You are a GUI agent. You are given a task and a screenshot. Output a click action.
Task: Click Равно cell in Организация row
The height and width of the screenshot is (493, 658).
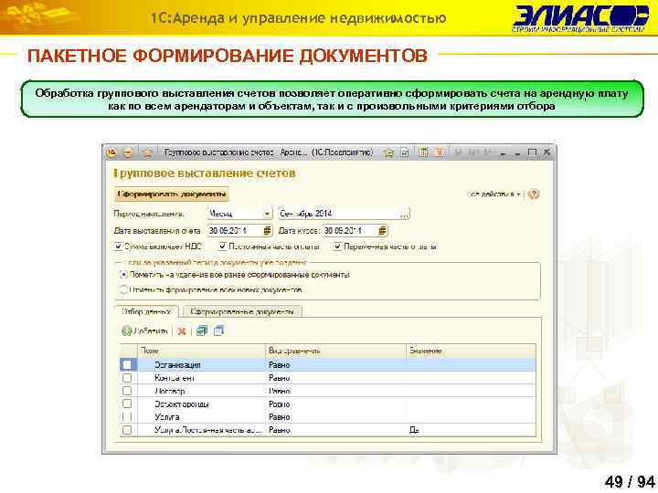pos(336,365)
